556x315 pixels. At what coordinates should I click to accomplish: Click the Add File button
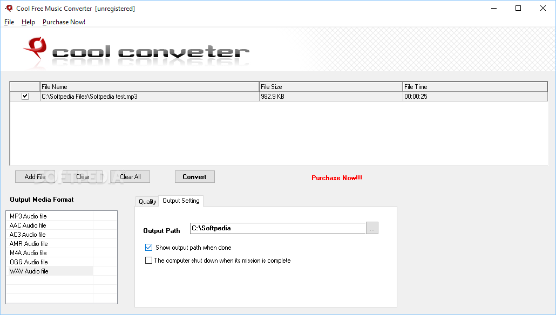[35, 177]
